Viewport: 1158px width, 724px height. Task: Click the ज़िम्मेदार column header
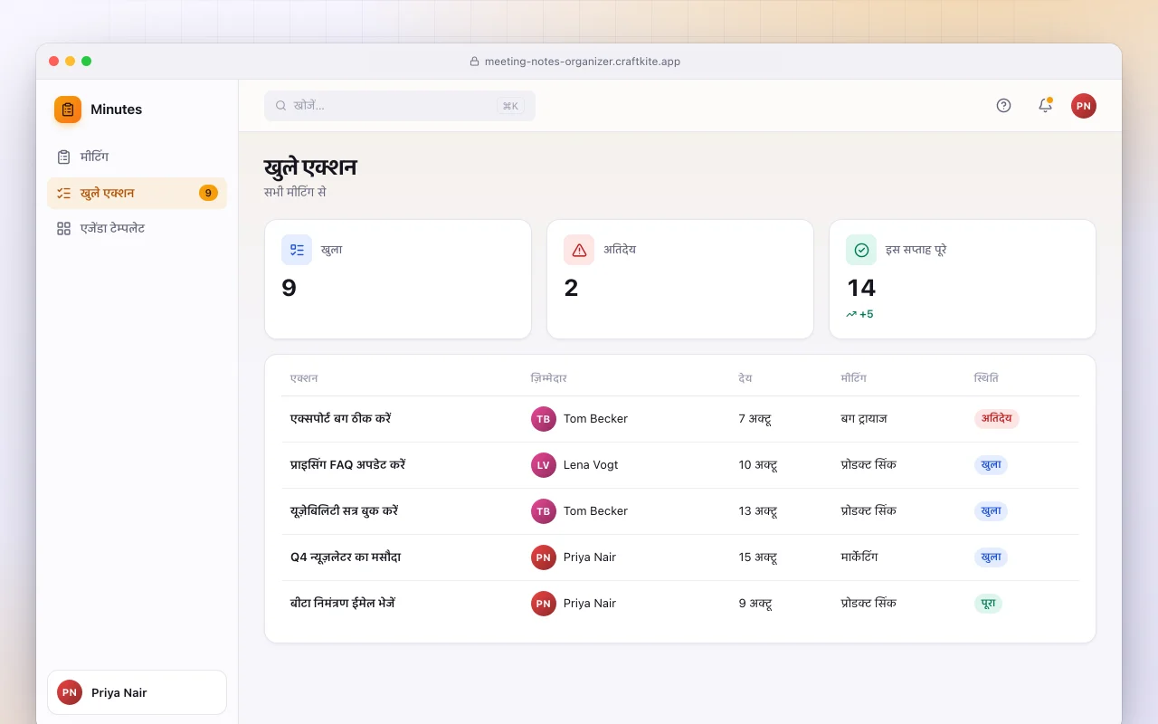pyautogui.click(x=549, y=378)
